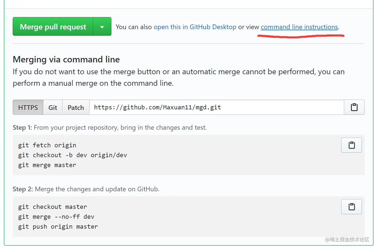Click the 'Merging via command line' heading

point(66,59)
